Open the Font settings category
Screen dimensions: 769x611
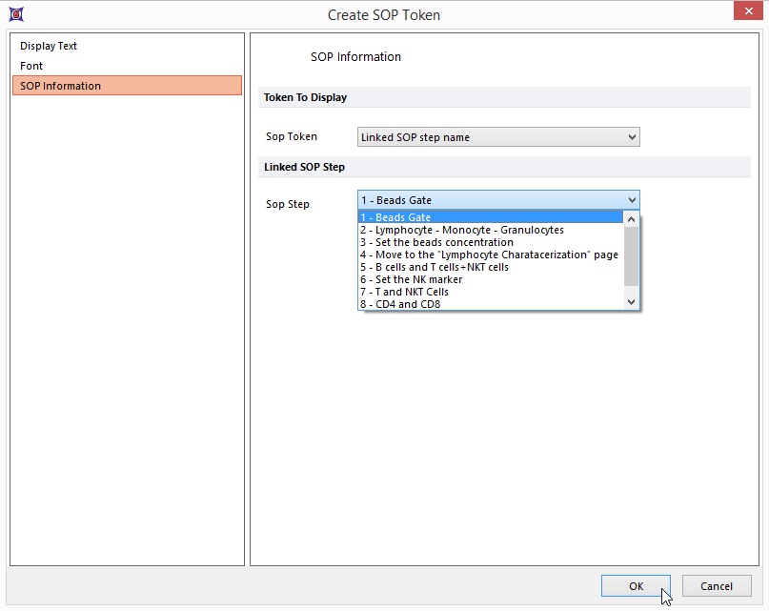point(31,66)
